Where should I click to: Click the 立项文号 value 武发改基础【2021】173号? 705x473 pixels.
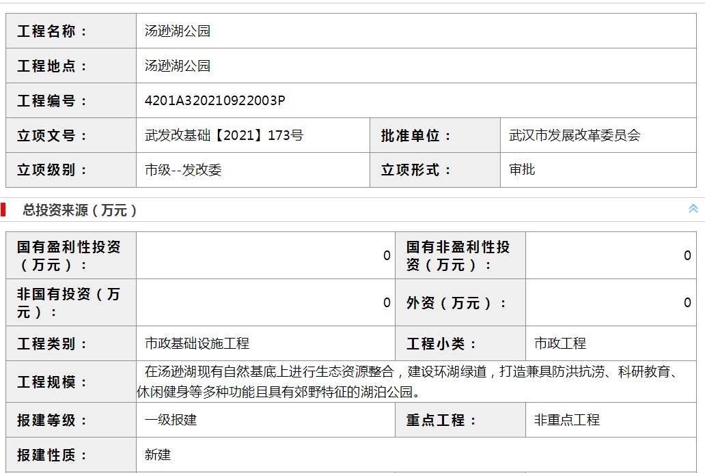tap(224, 135)
